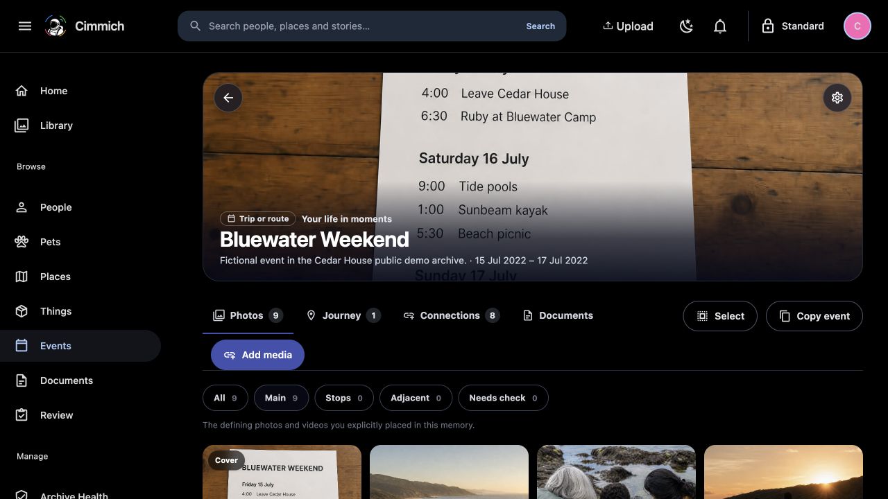Click the Archive Health shield icon
The height and width of the screenshot is (499, 888).
click(22, 495)
